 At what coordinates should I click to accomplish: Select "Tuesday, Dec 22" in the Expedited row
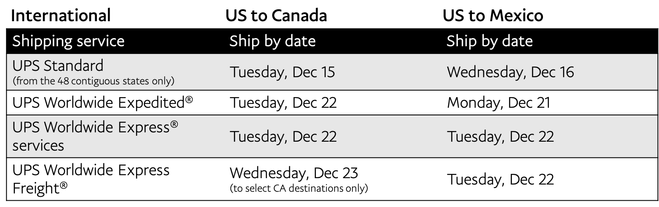[x=283, y=103]
